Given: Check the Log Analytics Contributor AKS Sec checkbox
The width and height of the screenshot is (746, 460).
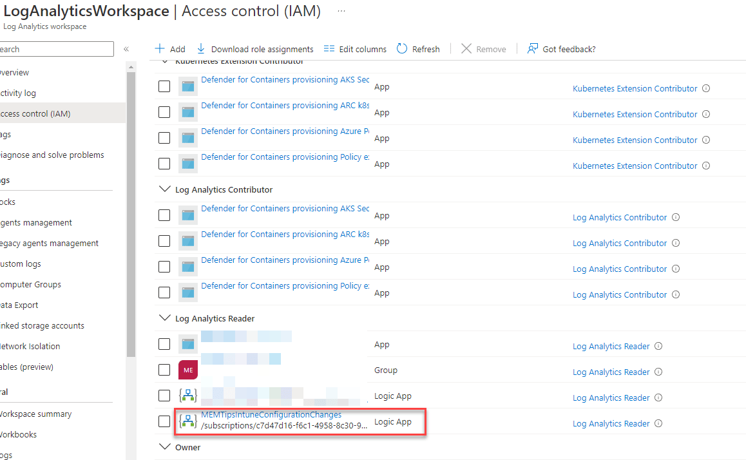Looking at the screenshot, I should coord(164,215).
